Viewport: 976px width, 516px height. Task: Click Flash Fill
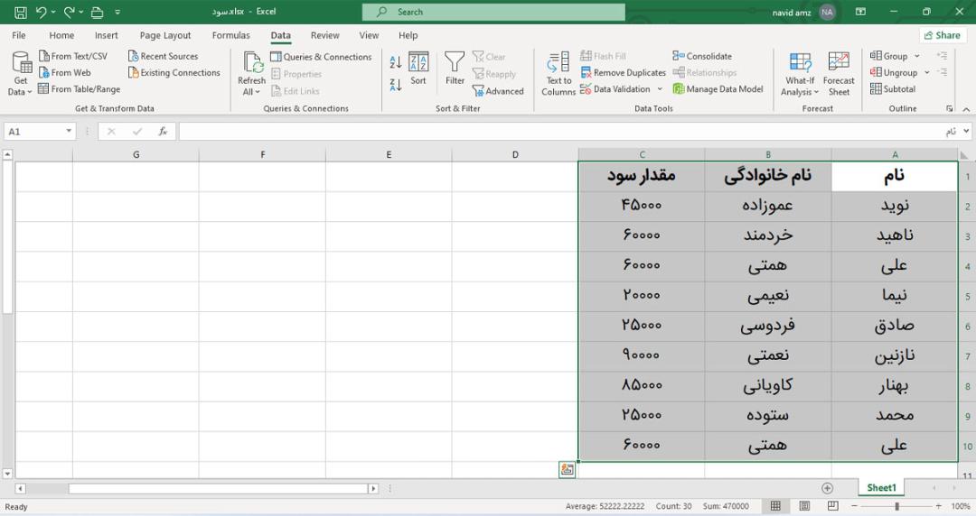pyautogui.click(x=603, y=56)
